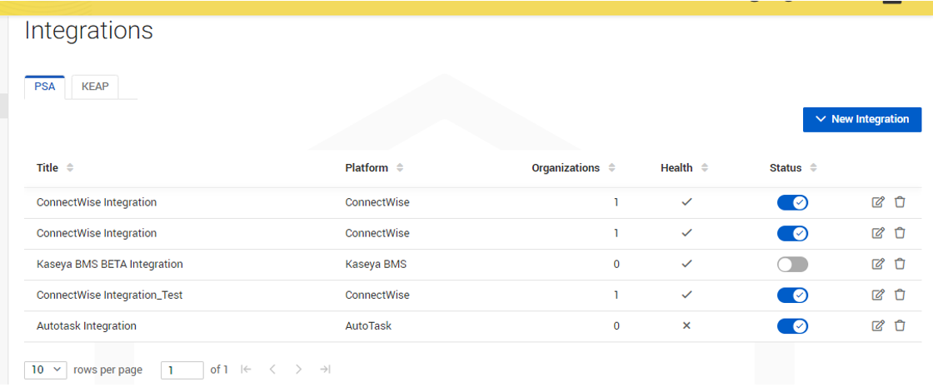Open the New Integration dropdown
933x387 pixels.
[862, 119]
